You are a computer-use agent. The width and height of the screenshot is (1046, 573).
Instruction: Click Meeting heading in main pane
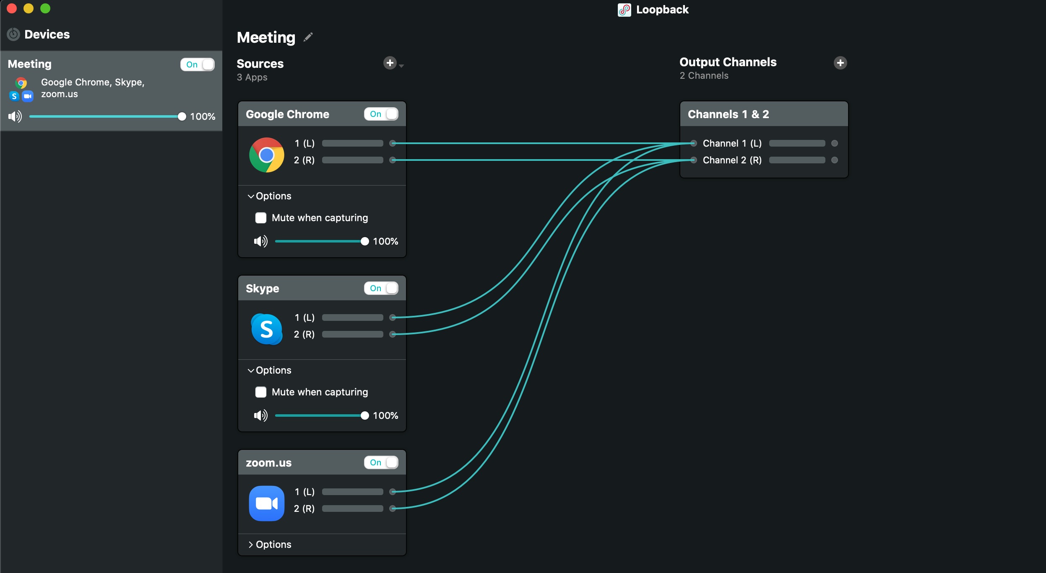(x=266, y=37)
